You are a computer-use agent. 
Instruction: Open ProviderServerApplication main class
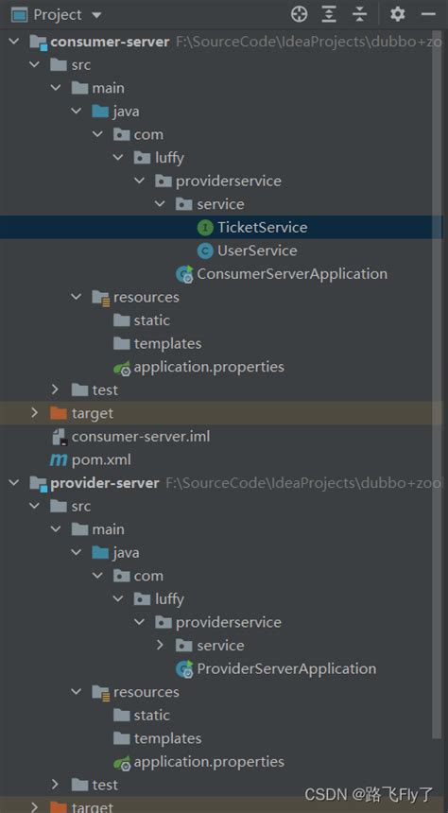coord(276,669)
